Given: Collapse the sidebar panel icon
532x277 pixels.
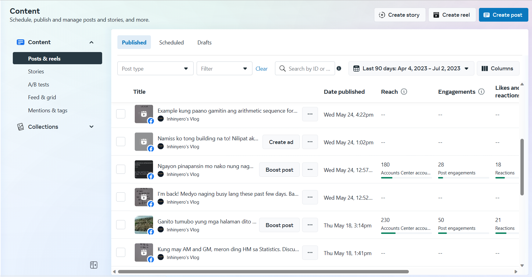Looking at the screenshot, I should 94,265.
